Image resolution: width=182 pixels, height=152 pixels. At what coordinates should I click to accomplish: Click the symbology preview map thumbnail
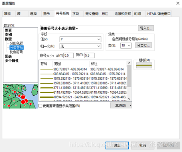click(20, 97)
